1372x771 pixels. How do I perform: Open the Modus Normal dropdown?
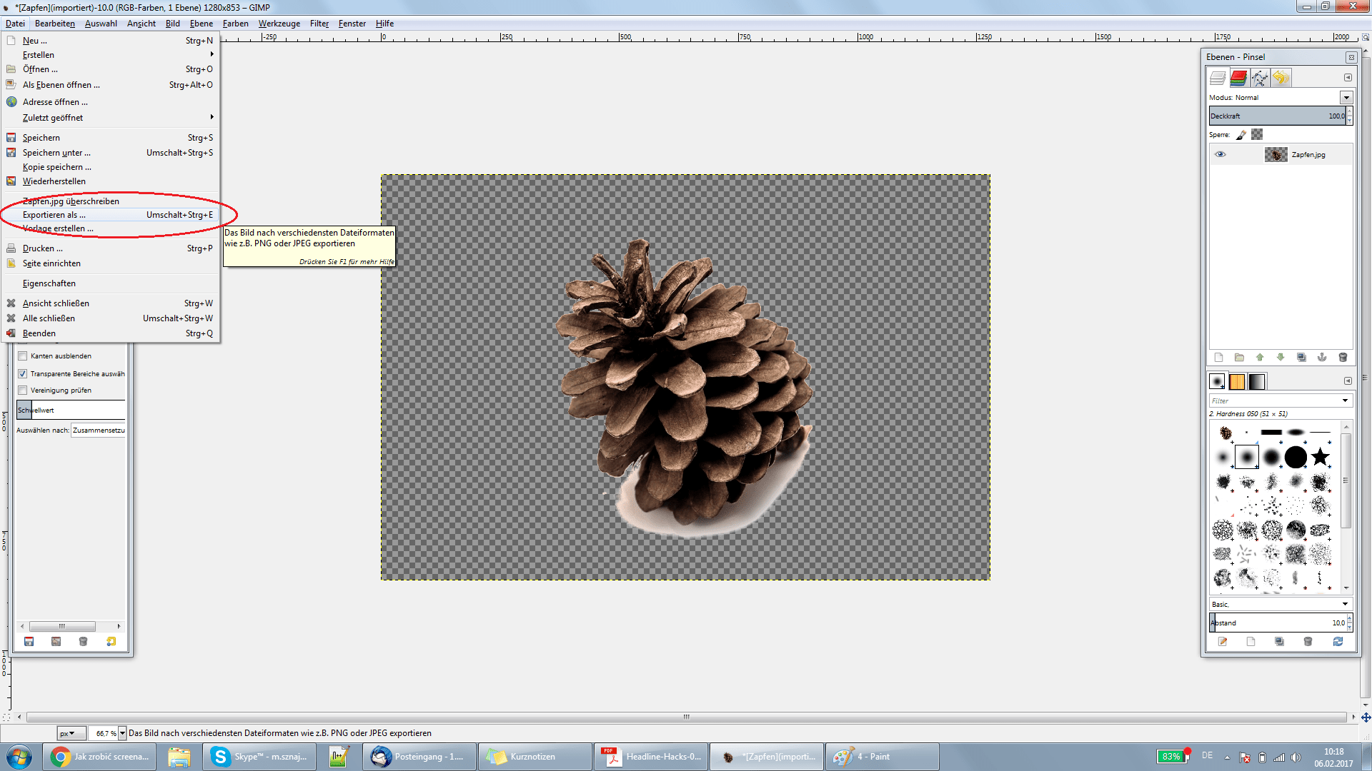tap(1346, 97)
